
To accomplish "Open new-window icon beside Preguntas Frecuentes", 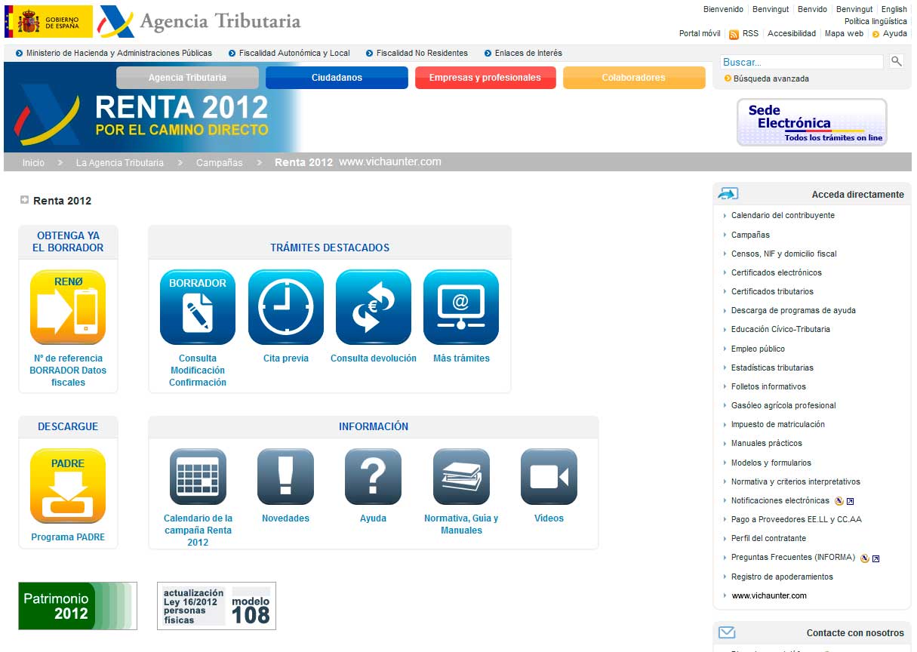I will (876, 558).
